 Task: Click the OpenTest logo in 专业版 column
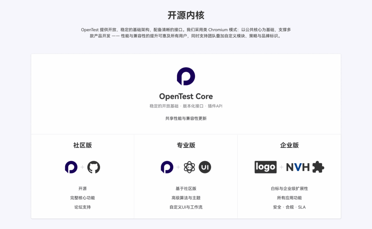pyautogui.click(x=167, y=167)
